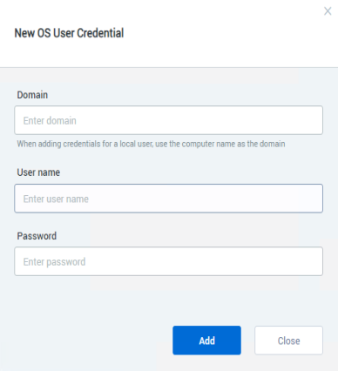Click the white Close button
The image size is (338, 371).
[288, 341]
